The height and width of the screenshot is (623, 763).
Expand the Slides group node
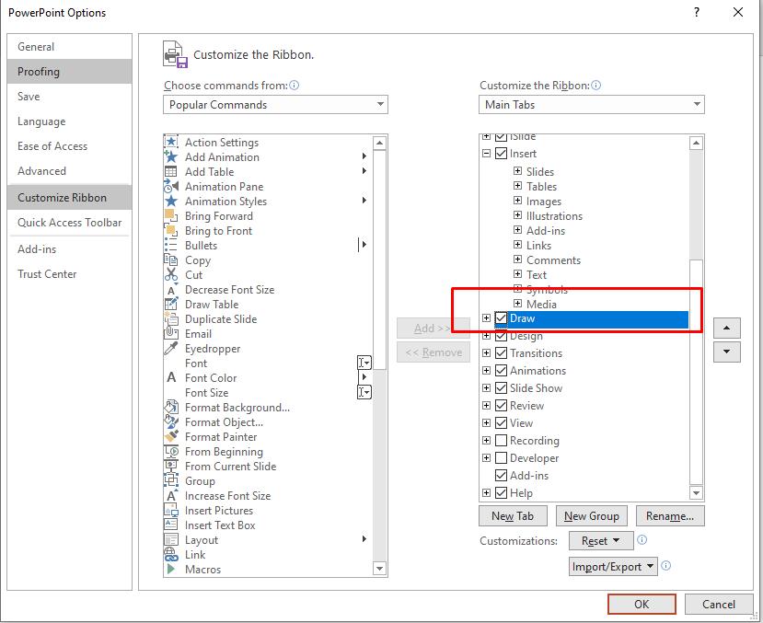[518, 171]
